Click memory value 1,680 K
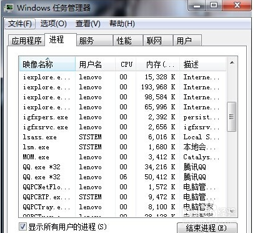 pos(161,147)
